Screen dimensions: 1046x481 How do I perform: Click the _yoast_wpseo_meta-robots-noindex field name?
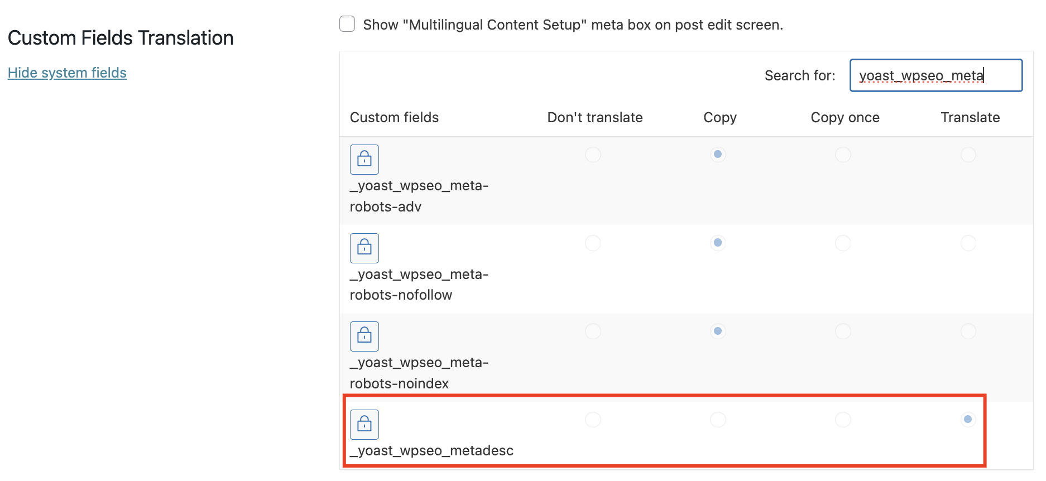point(419,373)
